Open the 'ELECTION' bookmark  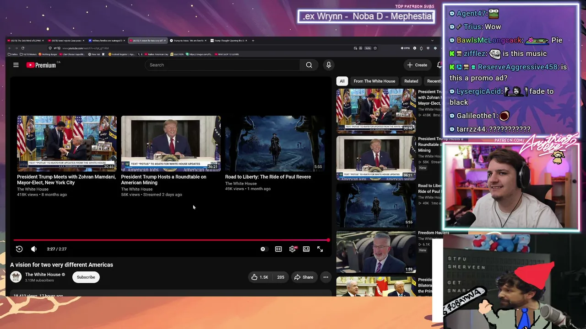click(177, 54)
